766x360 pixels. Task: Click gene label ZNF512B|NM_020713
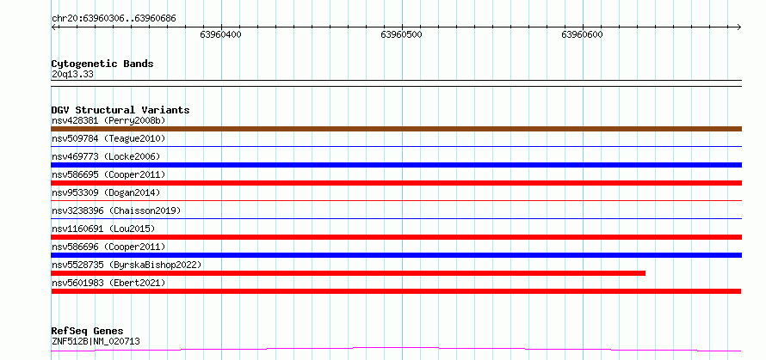click(x=96, y=341)
